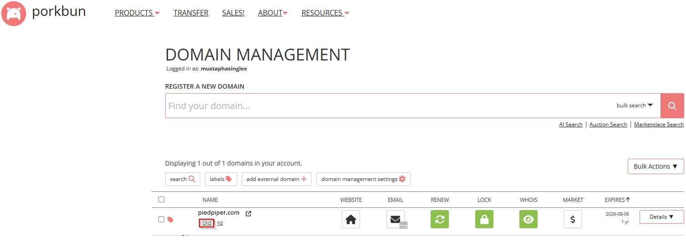This screenshot has width=686, height=251.
Task: Open the marketplace dollar icon
Action: coord(573,219)
